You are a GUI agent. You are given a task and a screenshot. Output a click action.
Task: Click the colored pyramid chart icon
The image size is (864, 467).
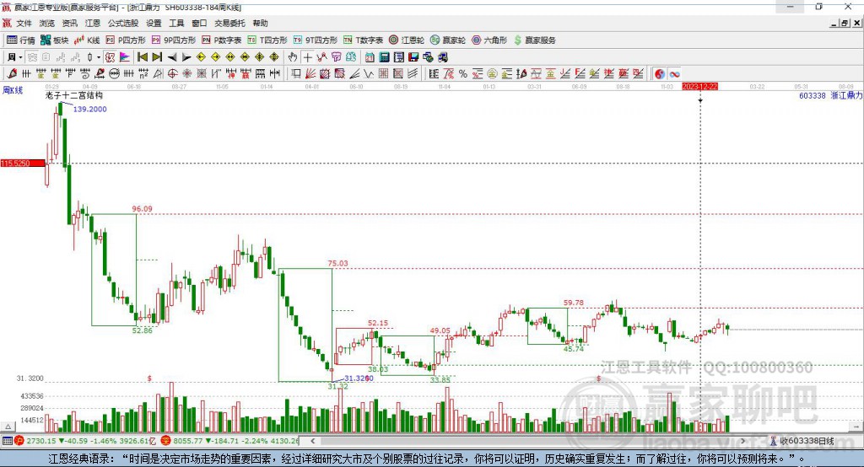[125, 57]
